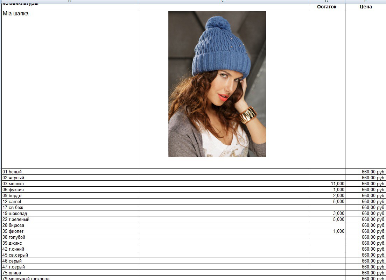Screen dimensions: 386x280
Task: Click the 660,00 руб. price for 17 св.беж
Action: click(x=373, y=208)
